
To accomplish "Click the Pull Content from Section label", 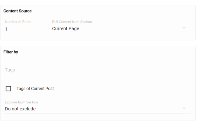I will [x=72, y=22].
